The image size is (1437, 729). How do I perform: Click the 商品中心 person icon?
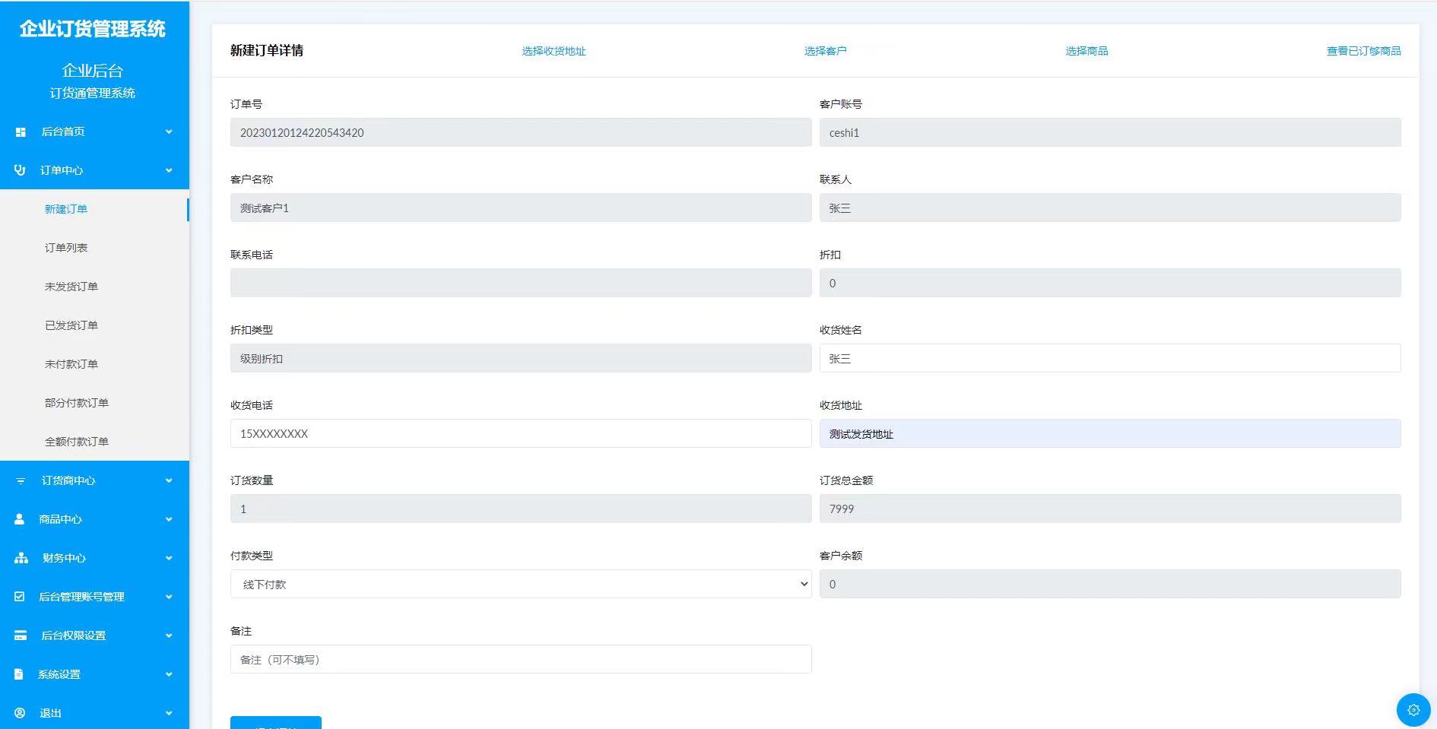20,519
